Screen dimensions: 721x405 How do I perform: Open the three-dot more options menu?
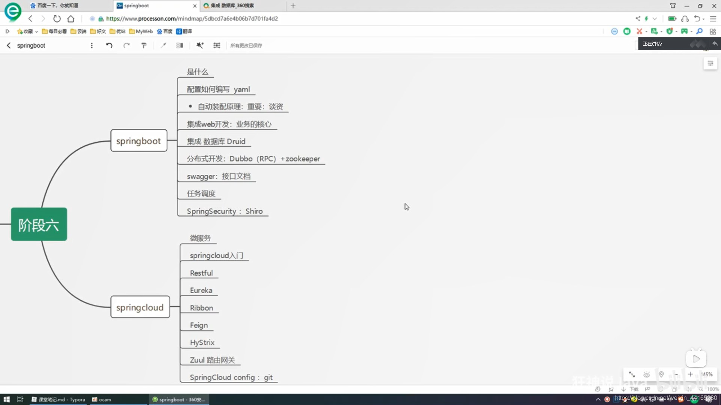92,45
